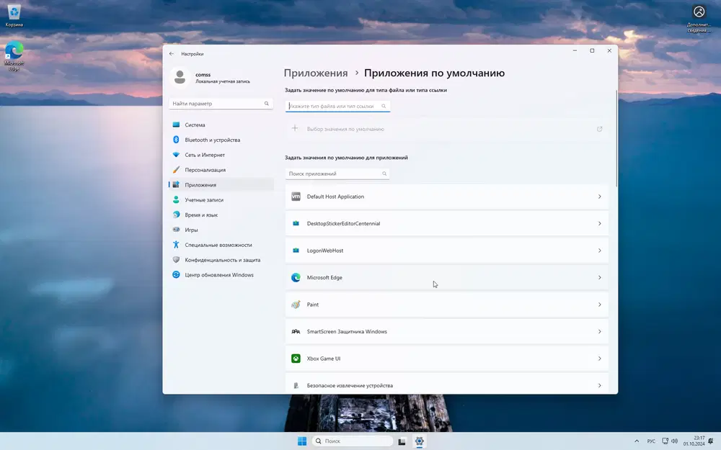
Task: Click the plus icon beside Выбор значения по умолчанию
Action: (x=295, y=129)
